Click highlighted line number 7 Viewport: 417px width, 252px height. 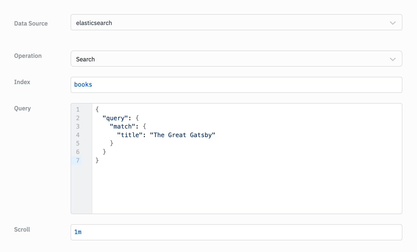tap(78, 161)
